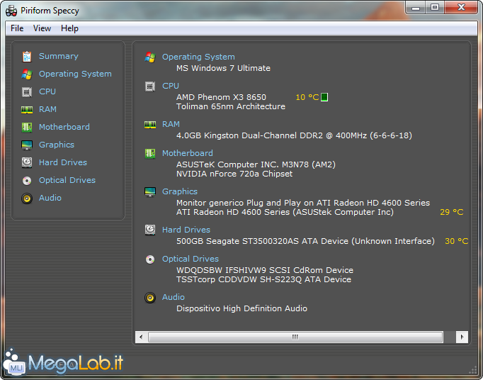483x380 pixels.
Task: Show Hard Drives details from sidebar
Action: (x=63, y=162)
